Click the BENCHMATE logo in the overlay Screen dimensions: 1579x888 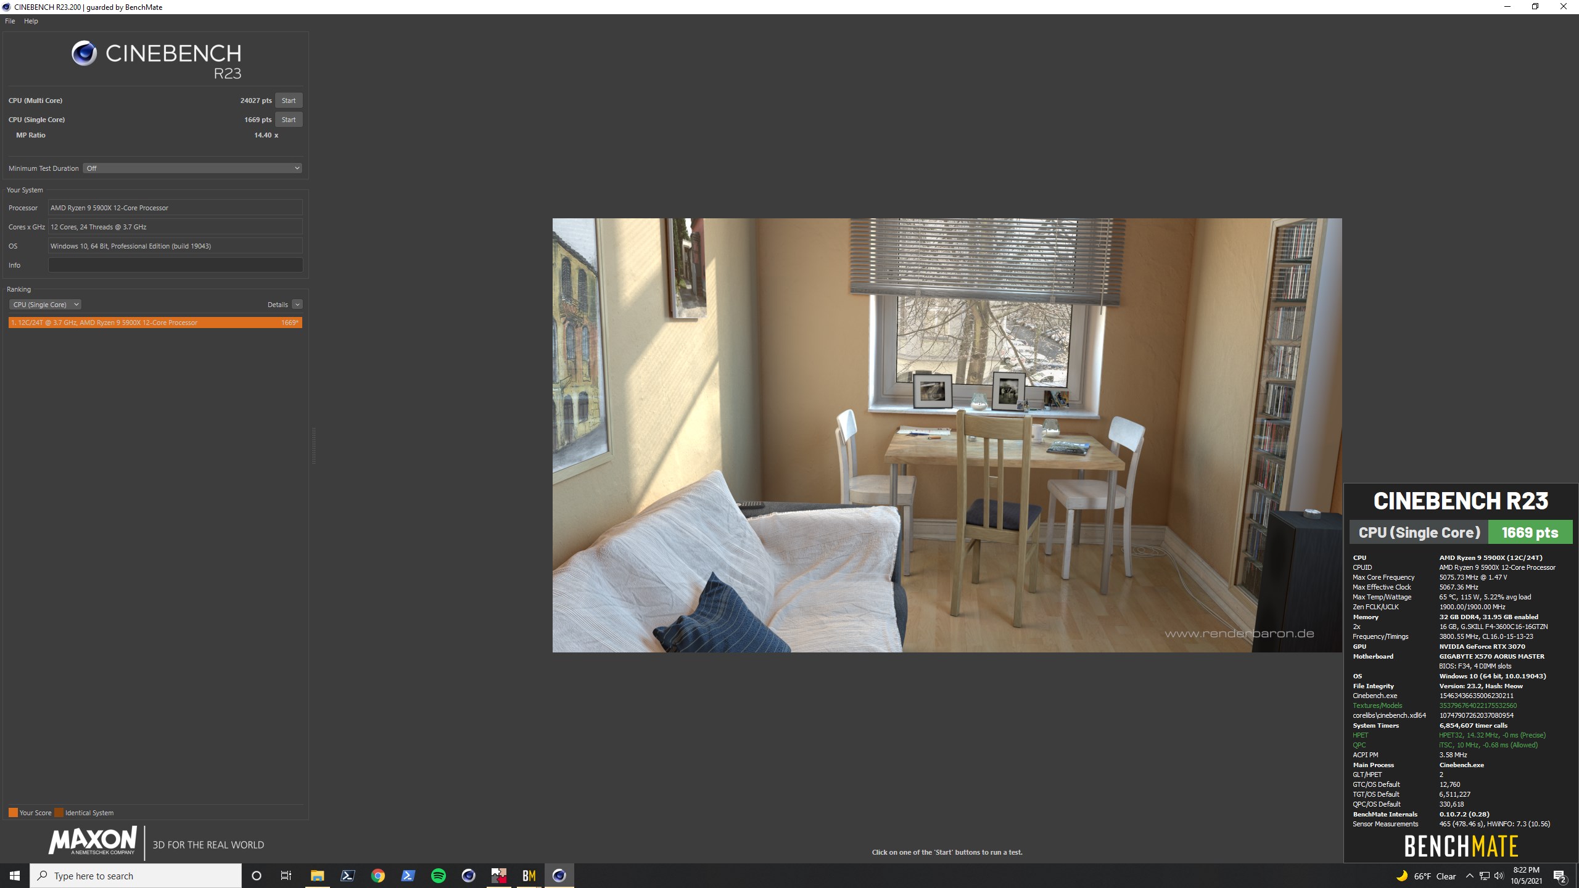click(x=1461, y=846)
